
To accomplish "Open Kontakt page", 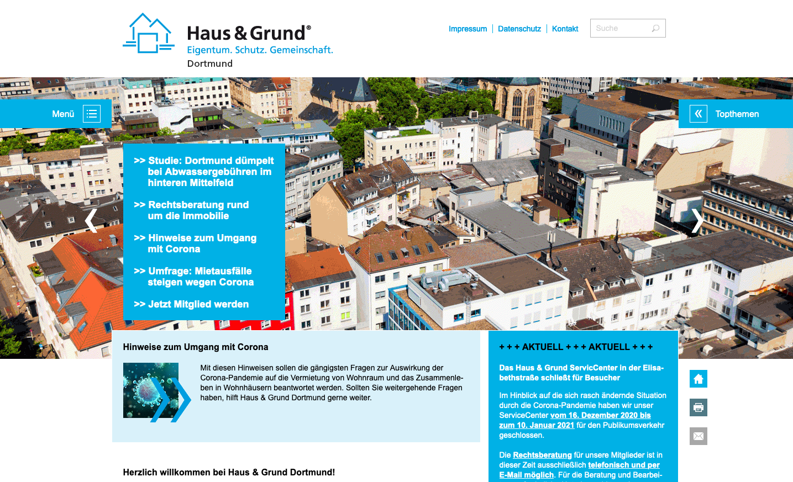I will click(x=565, y=29).
